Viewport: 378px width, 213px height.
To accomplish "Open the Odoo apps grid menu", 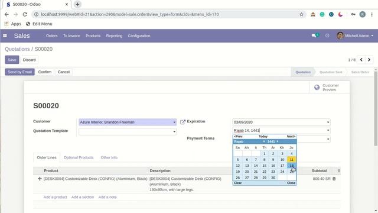I will tap(5, 35).
